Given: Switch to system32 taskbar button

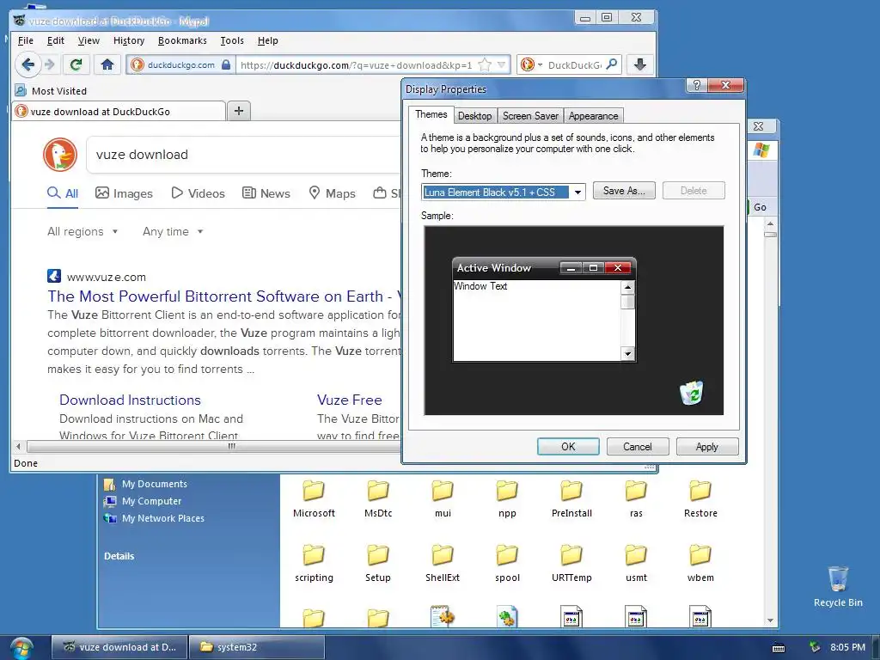Looking at the screenshot, I should coord(257,647).
